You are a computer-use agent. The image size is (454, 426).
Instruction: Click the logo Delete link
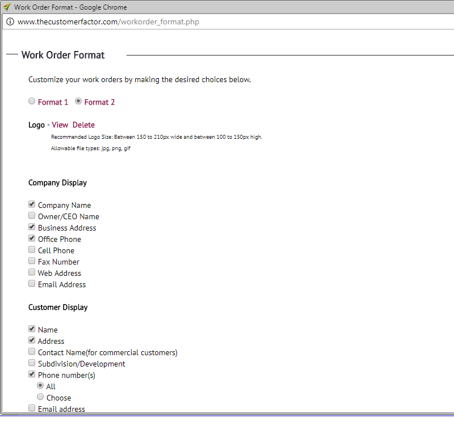83,125
